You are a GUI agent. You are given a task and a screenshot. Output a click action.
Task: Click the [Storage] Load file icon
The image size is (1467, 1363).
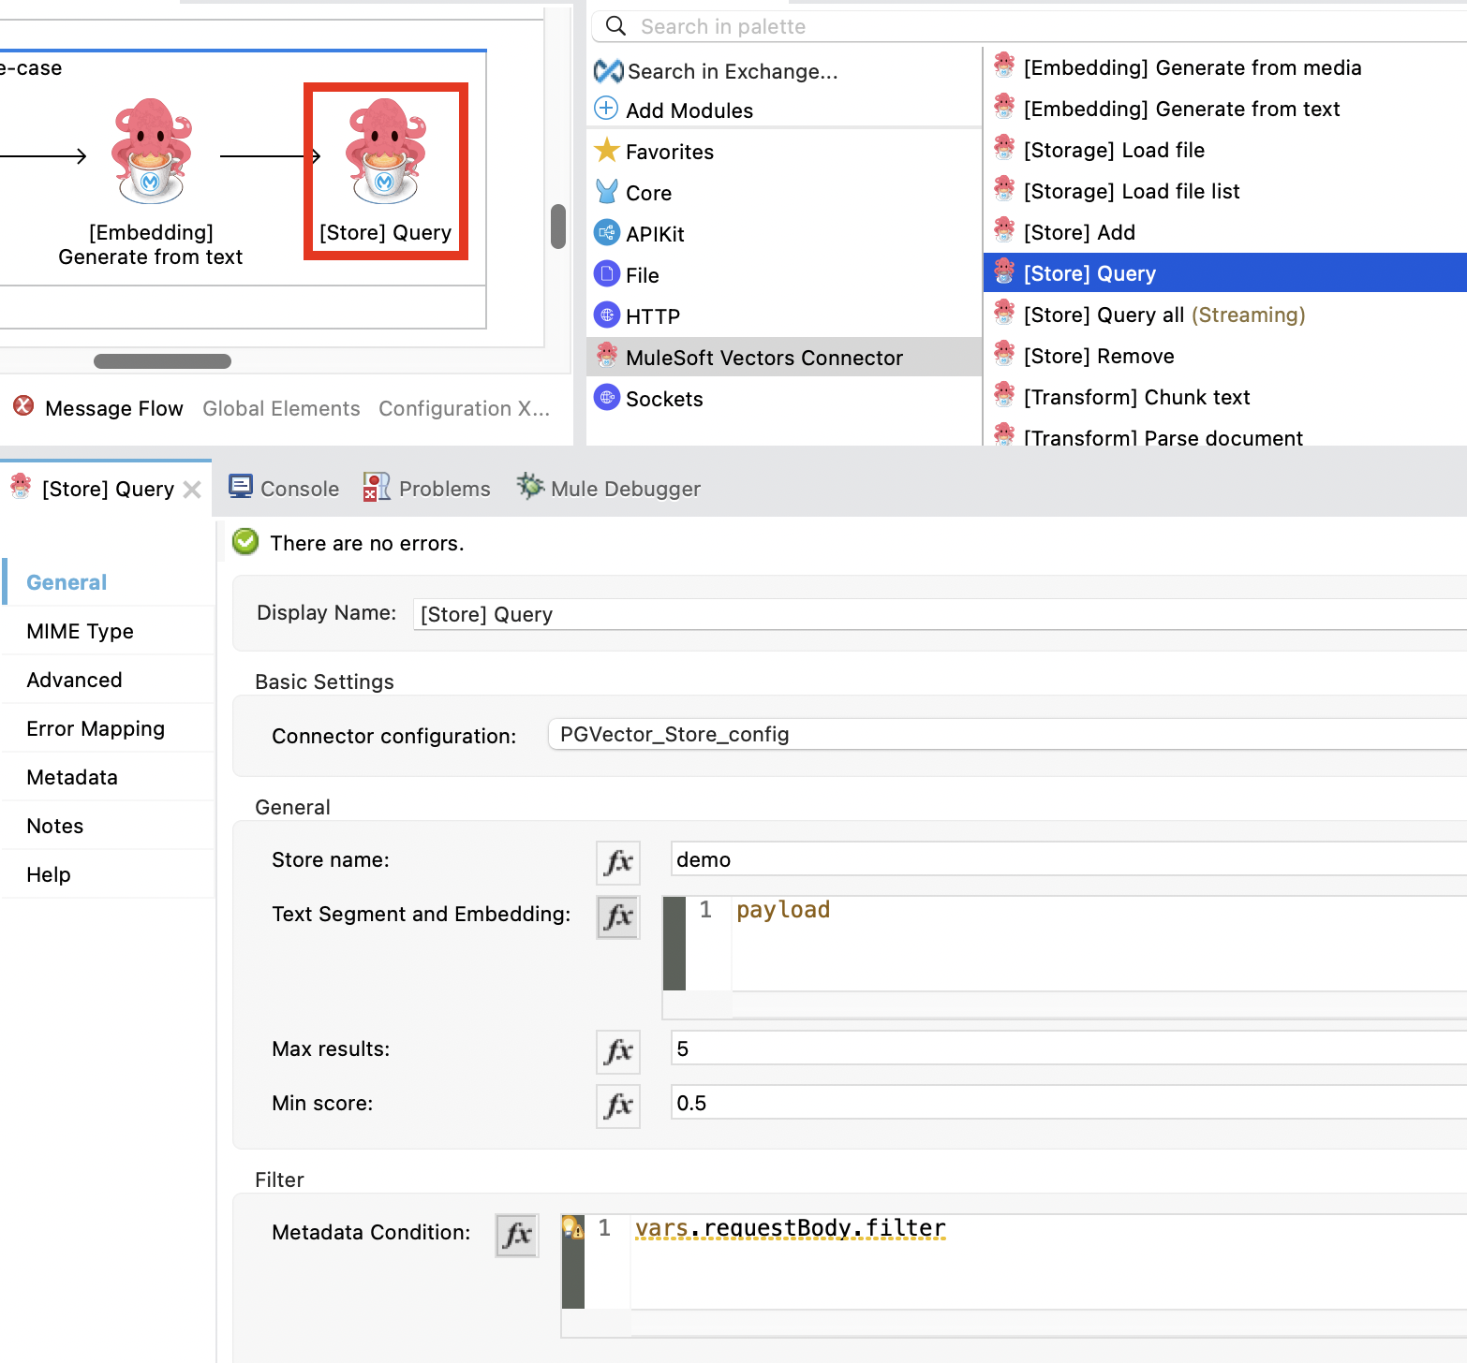click(x=1004, y=148)
